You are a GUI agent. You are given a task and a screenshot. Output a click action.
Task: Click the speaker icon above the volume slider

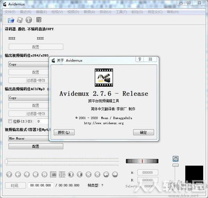[x=175, y=159]
